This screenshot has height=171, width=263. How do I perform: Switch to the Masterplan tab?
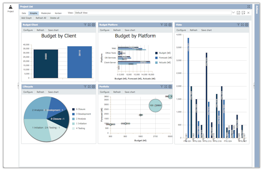pyautogui.click(x=46, y=13)
